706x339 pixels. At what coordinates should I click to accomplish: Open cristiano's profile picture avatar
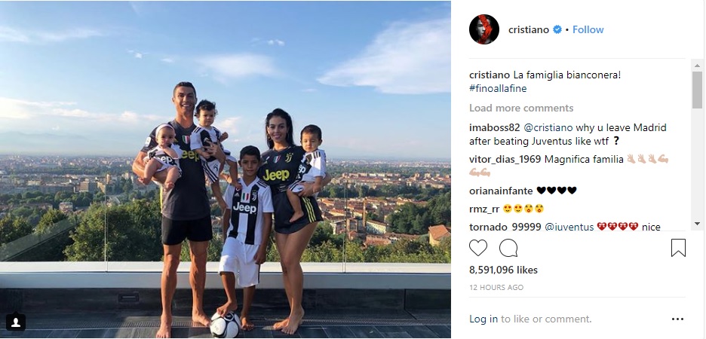(484, 29)
